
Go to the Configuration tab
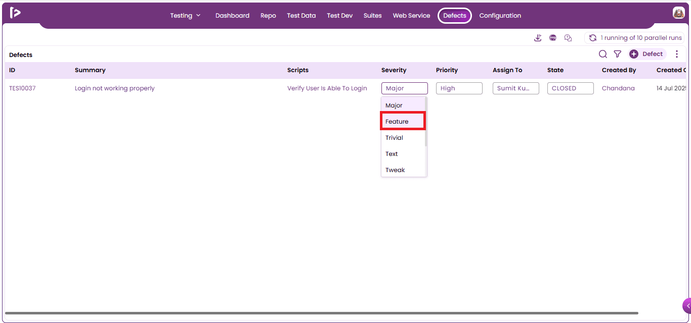[x=500, y=16]
